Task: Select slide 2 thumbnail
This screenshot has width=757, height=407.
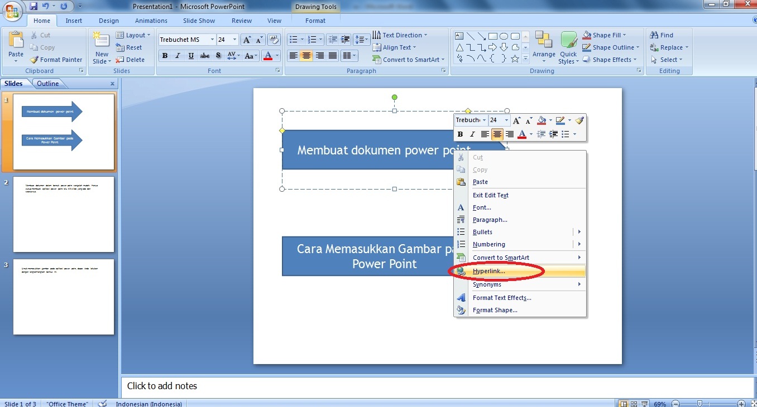Action: point(64,215)
